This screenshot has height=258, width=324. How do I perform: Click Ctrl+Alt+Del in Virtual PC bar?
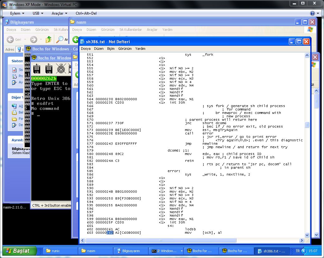click(x=86, y=13)
